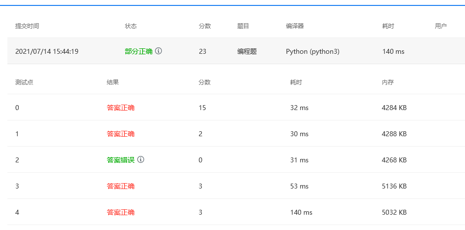This screenshot has height=230, width=465.
Task: Select the 编程题 problem type cell
Action: point(247,51)
